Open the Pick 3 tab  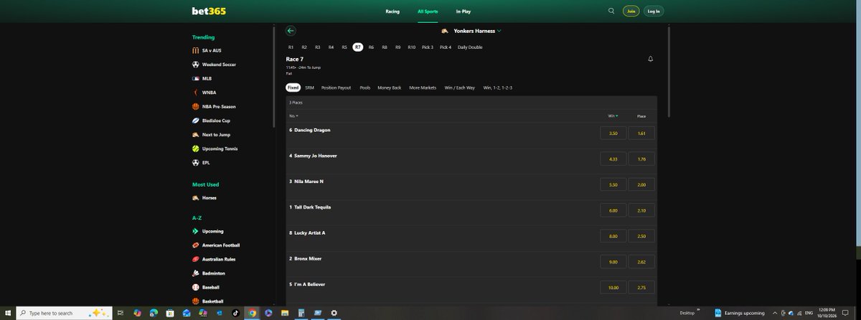428,47
